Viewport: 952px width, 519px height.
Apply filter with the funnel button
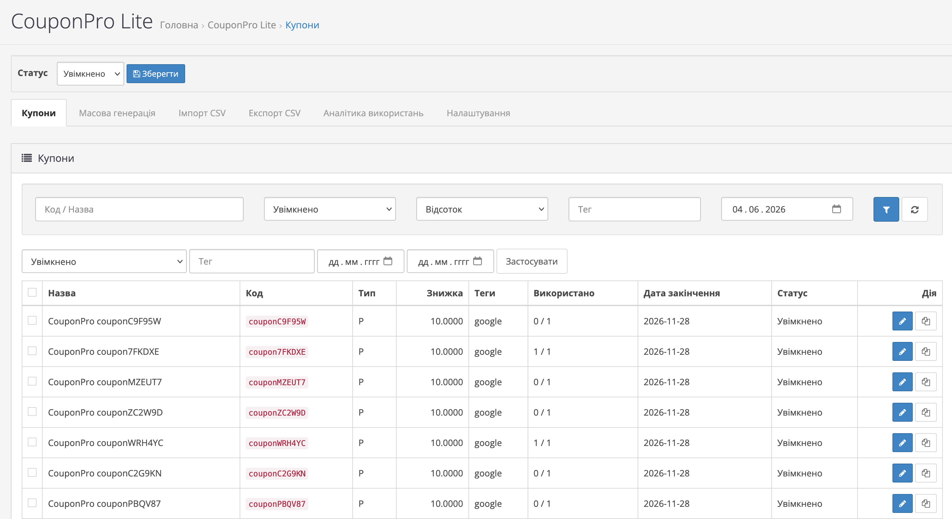pyautogui.click(x=886, y=209)
